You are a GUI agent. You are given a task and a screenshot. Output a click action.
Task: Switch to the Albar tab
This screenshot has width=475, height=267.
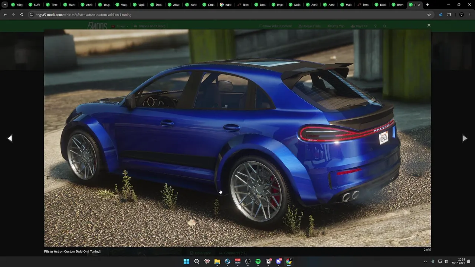coord(173,5)
